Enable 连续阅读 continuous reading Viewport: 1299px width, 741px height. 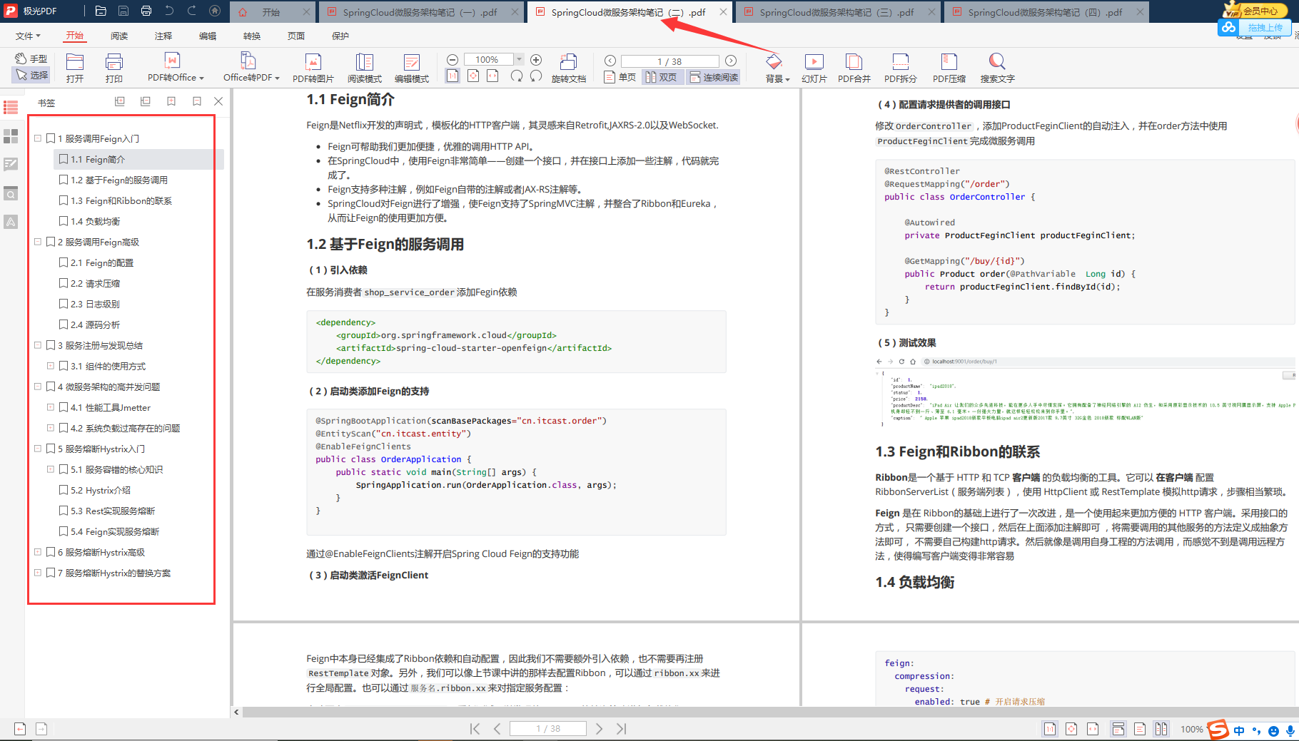point(714,77)
